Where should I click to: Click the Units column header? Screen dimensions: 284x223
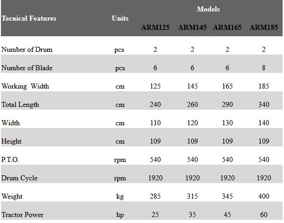point(120,18)
